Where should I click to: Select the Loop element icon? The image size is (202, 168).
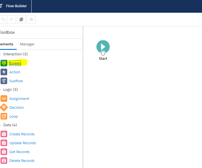4,116
